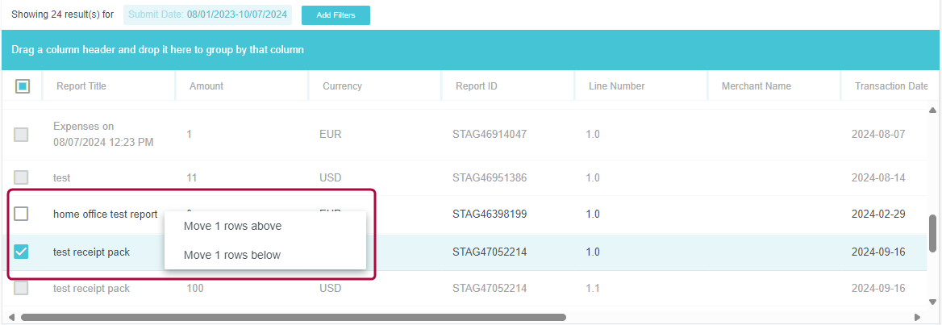Image resolution: width=942 pixels, height=325 pixels.
Task: Click the horizontal scrollbar thumb
Action: (x=294, y=317)
